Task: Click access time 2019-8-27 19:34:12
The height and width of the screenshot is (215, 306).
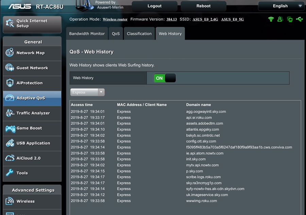Action: (88, 195)
